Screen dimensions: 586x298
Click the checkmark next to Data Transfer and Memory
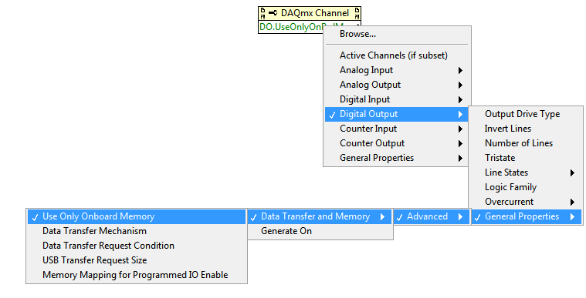[254, 217]
